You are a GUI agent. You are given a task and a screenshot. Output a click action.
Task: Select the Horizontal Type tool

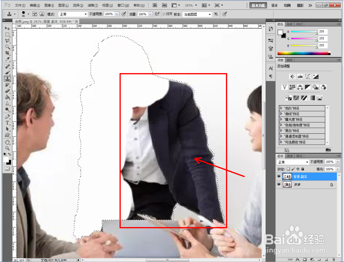[7, 123]
